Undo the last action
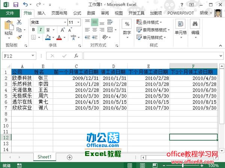 pyautogui.click(x=25, y=4)
